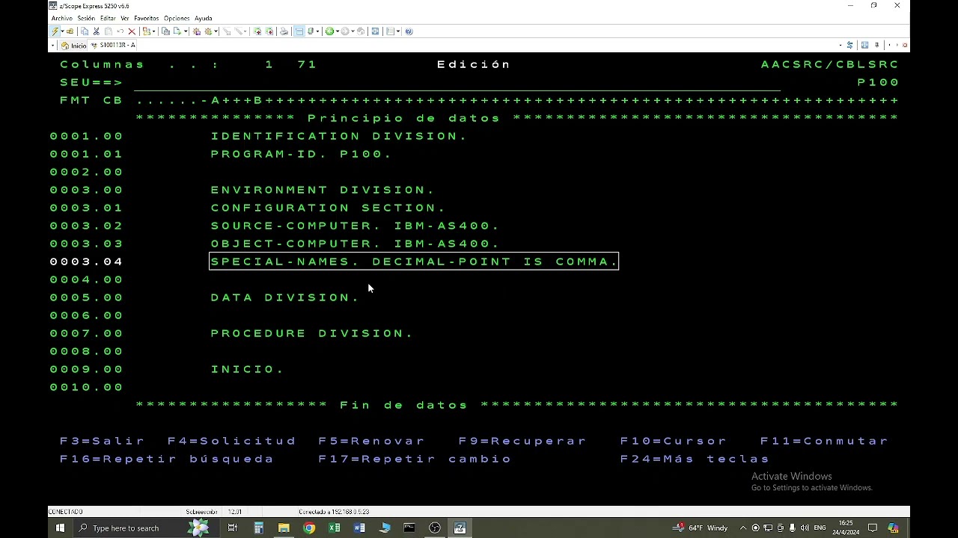958x538 pixels.
Task: Click the SEU==> command input line
Action: (457, 82)
